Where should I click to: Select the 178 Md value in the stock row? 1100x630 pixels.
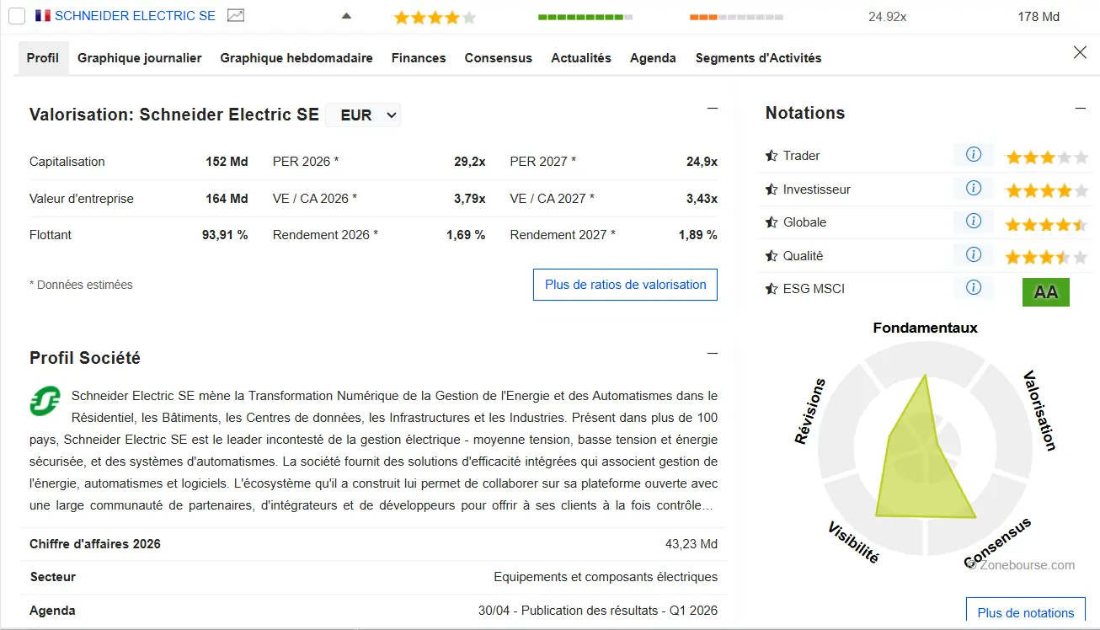[x=1039, y=17]
